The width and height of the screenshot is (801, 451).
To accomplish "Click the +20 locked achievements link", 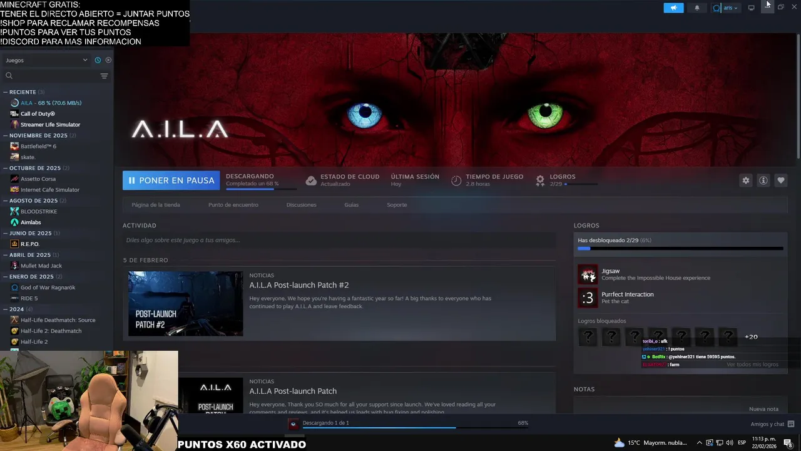I will click(x=751, y=337).
